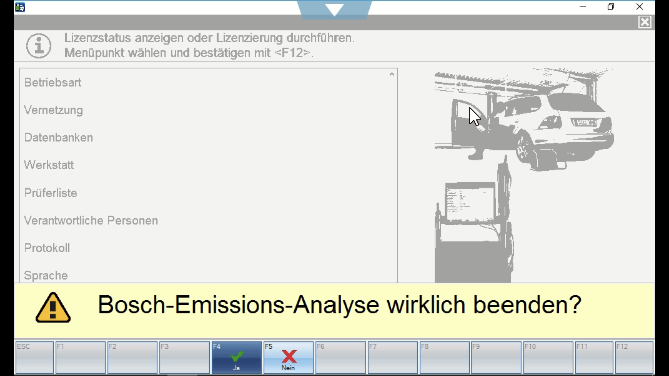Click the empty F11 function key

[x=594, y=357]
